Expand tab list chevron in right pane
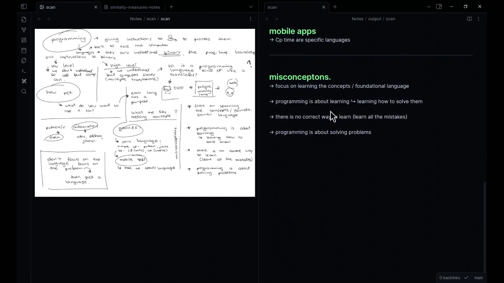The image size is (504, 283). (x=429, y=7)
